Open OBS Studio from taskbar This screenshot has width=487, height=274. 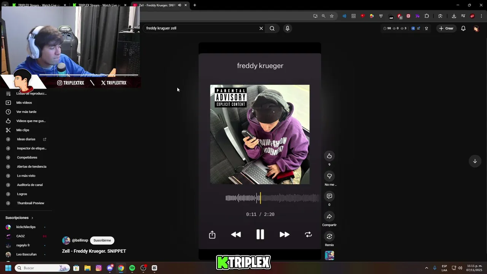coord(143,268)
